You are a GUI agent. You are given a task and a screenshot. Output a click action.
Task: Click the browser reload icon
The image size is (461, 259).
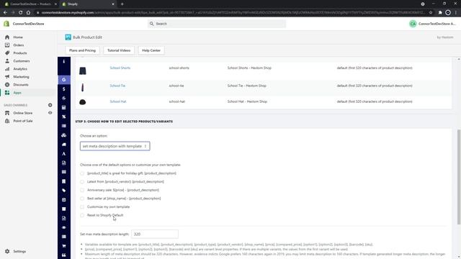[x=21, y=13]
